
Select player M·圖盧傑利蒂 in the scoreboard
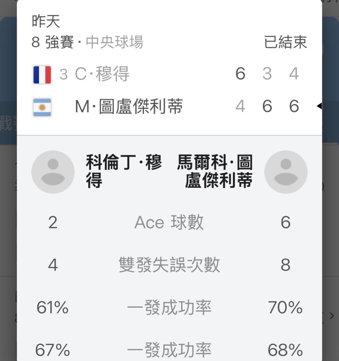tap(129, 107)
